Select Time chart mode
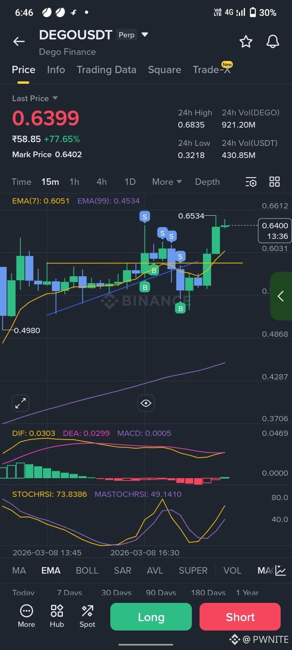This screenshot has width=292, height=650. coord(21,182)
